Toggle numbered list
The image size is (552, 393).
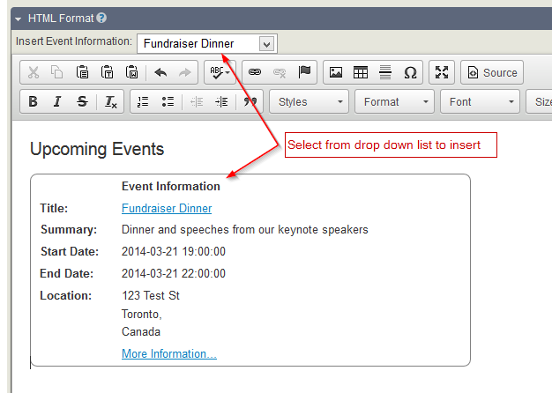143,101
